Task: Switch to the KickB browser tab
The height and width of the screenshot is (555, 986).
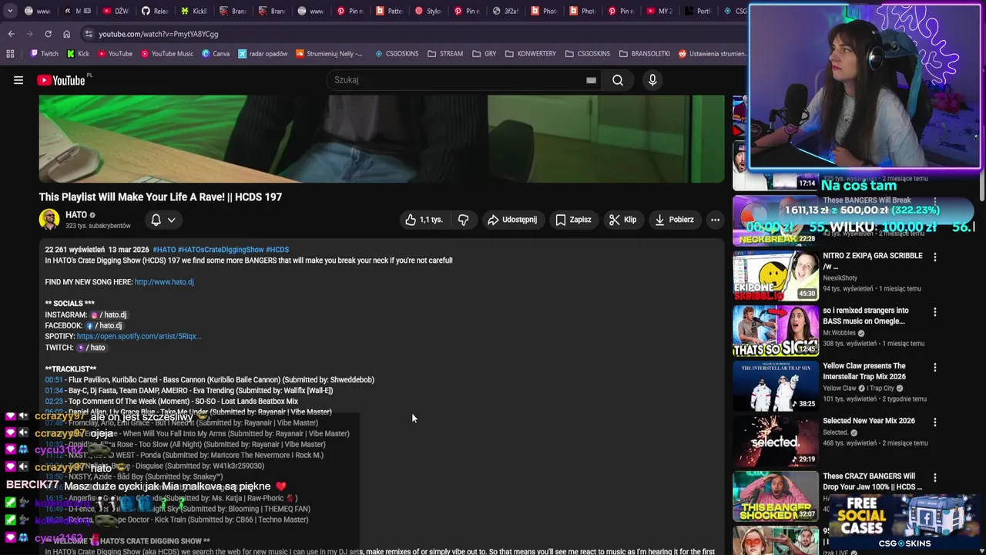Action: pyautogui.click(x=194, y=11)
